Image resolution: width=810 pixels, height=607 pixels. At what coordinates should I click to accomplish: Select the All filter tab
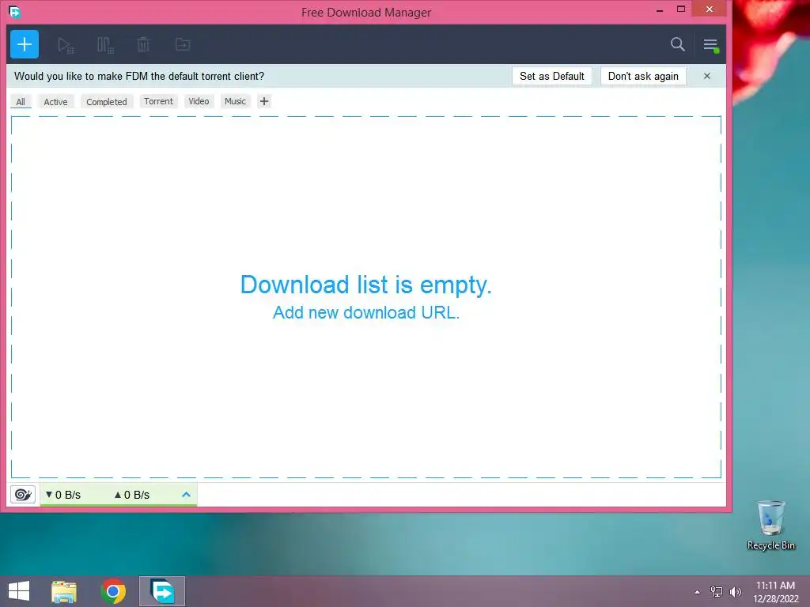click(21, 102)
